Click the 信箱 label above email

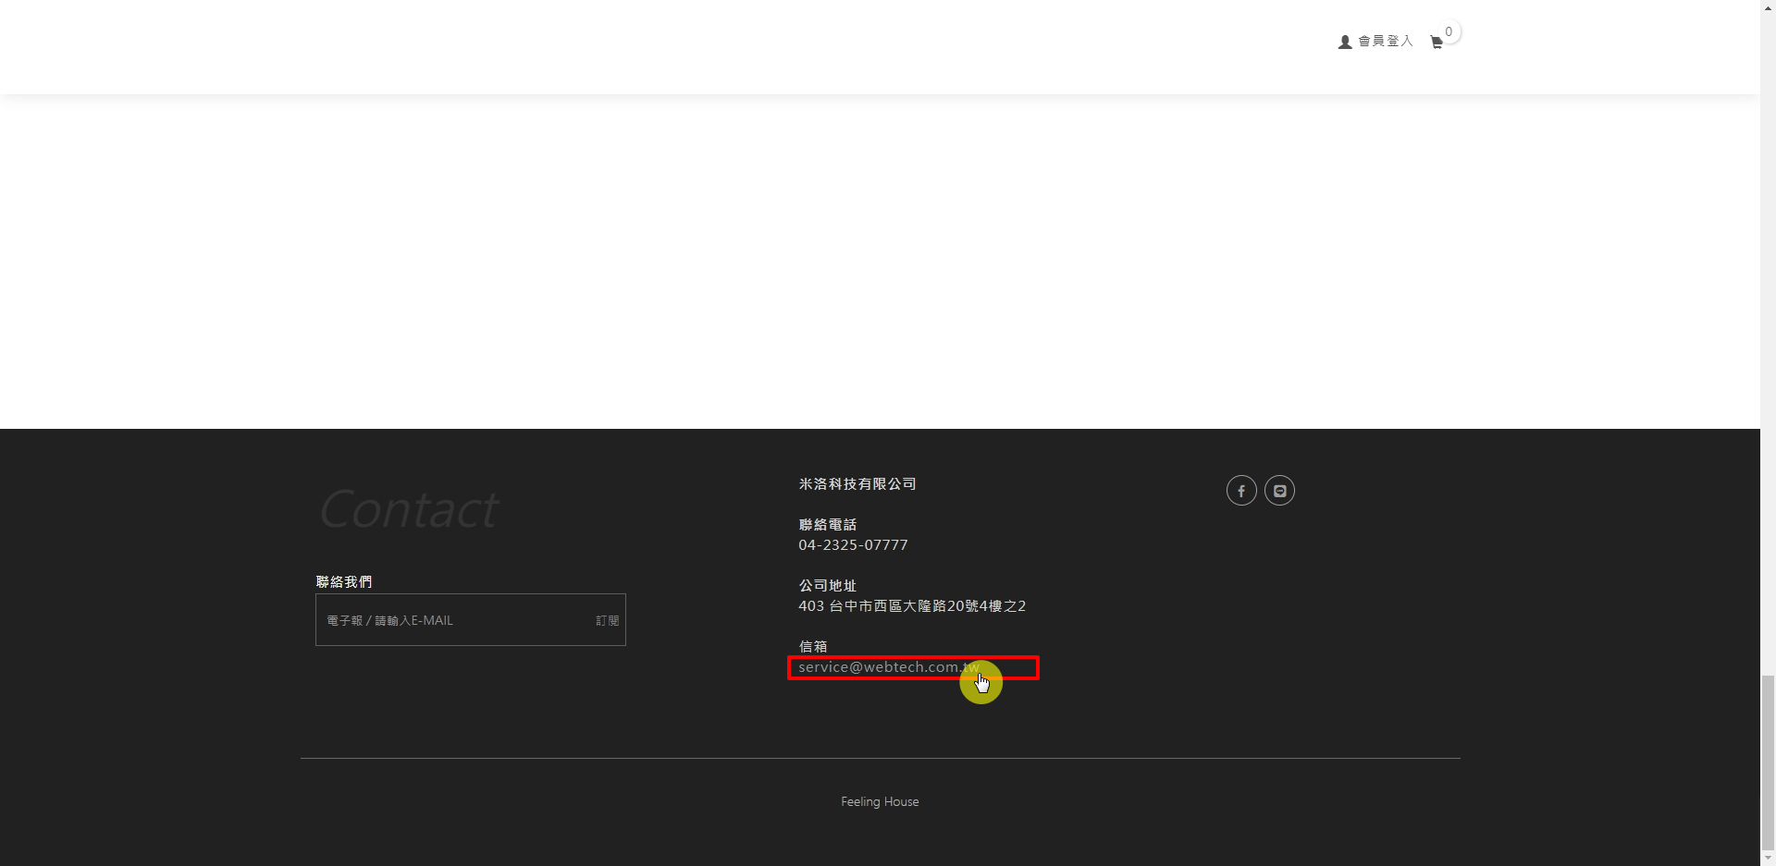click(x=813, y=647)
